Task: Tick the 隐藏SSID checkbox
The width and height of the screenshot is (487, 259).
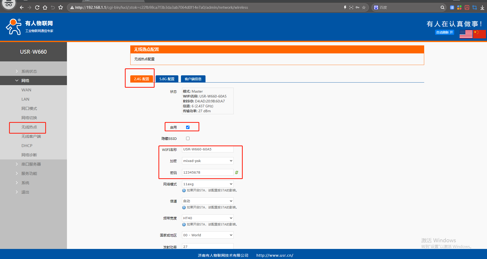Action: click(188, 139)
